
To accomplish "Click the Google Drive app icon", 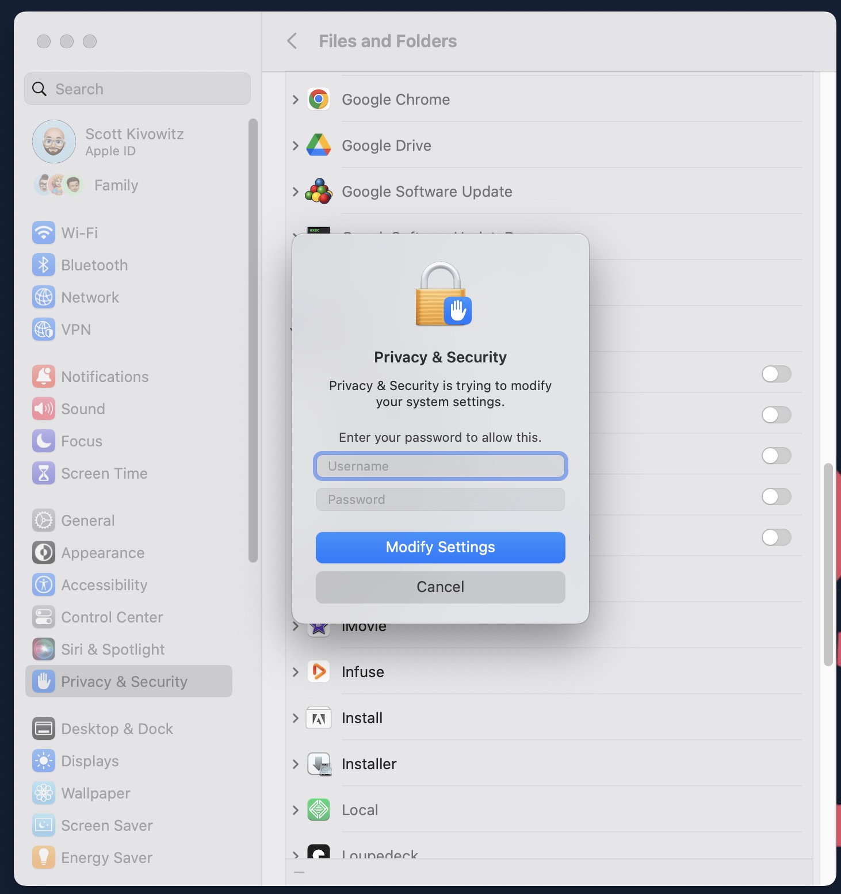I will coord(318,146).
